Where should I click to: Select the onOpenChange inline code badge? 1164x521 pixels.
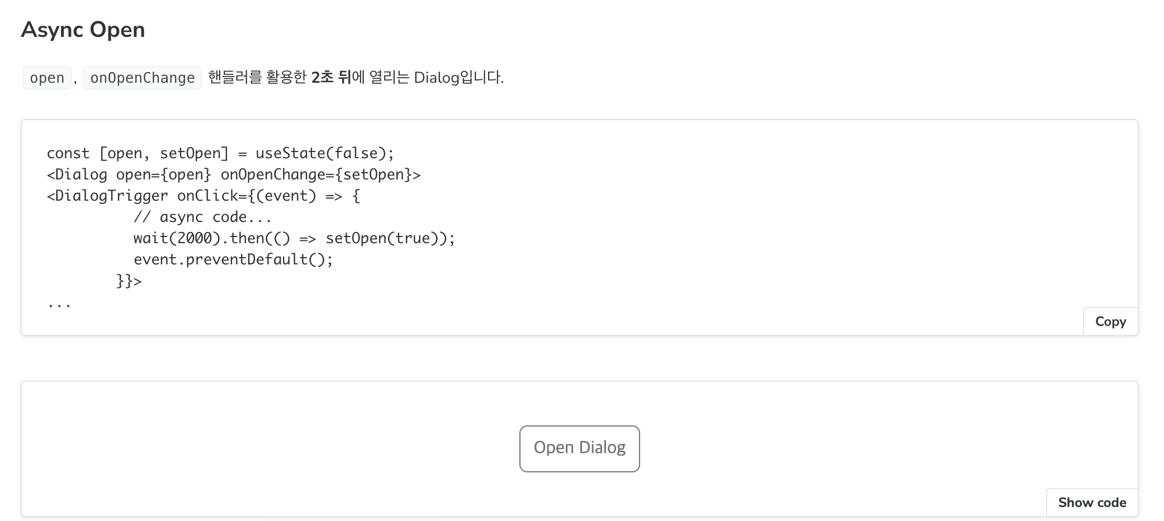coord(142,78)
